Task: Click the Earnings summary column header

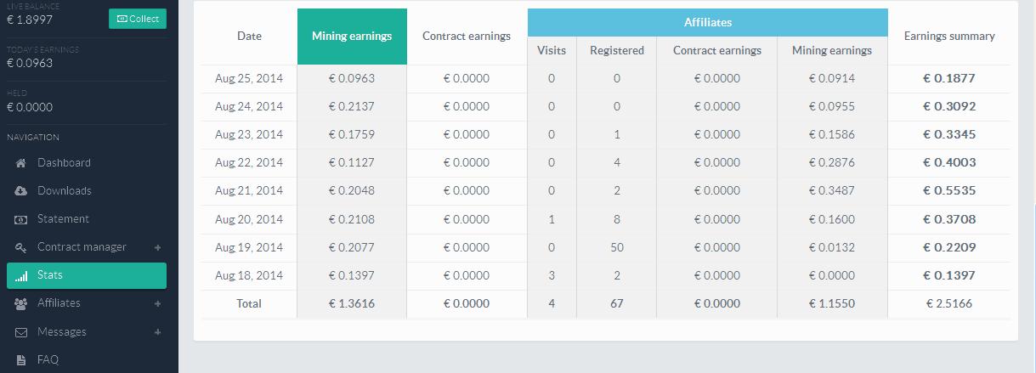Action: click(x=949, y=37)
